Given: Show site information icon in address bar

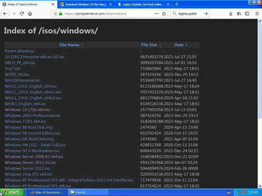Looking at the screenshot, I should [x=55, y=14].
